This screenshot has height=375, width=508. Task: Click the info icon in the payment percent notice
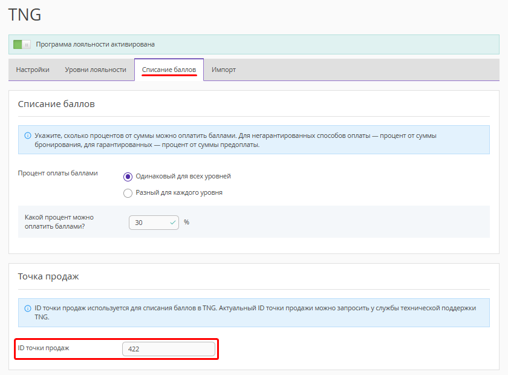tap(28, 135)
